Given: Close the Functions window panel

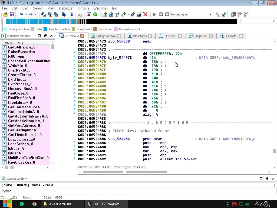Looking at the screenshot, I should click(51, 35).
